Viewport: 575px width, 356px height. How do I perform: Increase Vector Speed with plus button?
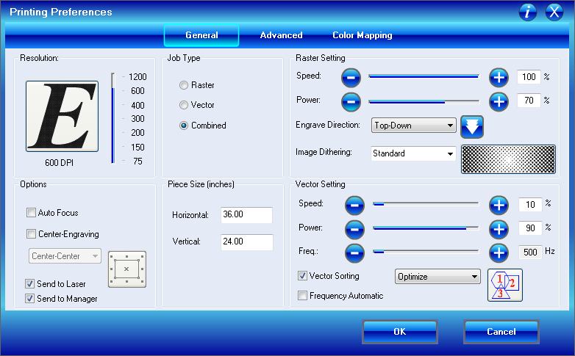[499, 205]
